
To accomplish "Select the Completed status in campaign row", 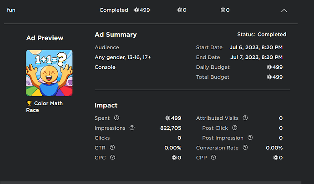I will click(114, 10).
